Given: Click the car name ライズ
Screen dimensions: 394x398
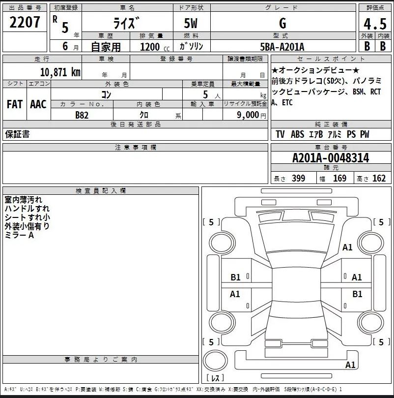Looking at the screenshot, I should (x=127, y=23).
